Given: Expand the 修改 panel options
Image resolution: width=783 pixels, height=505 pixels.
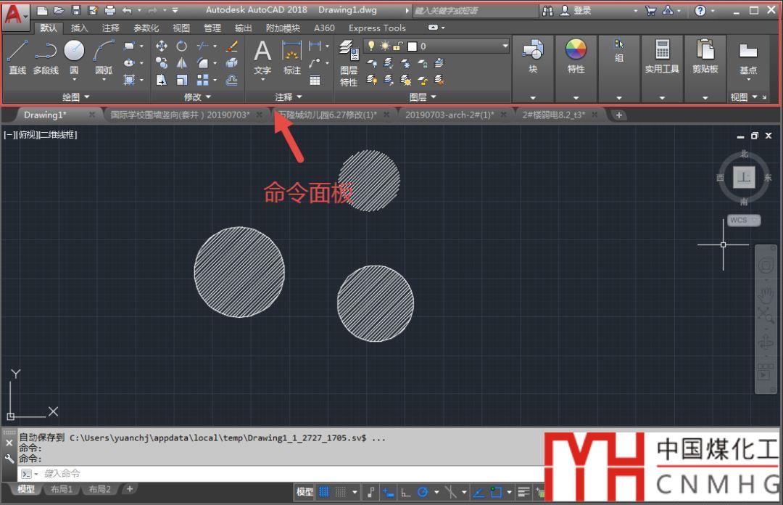Looking at the screenshot, I should point(197,97).
